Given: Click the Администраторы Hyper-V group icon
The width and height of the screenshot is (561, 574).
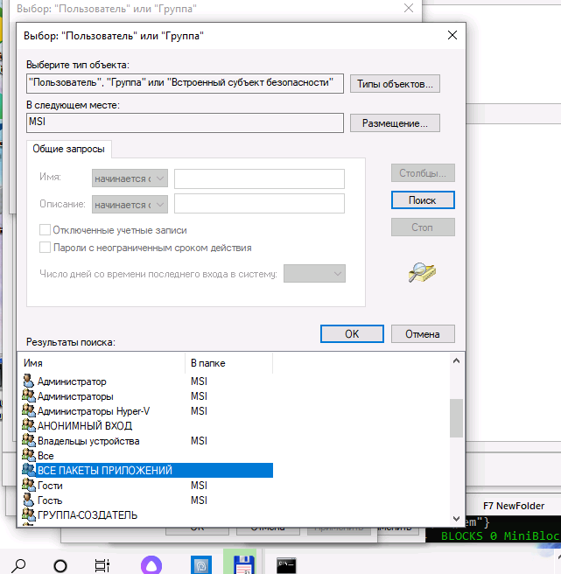Looking at the screenshot, I should tap(29, 410).
